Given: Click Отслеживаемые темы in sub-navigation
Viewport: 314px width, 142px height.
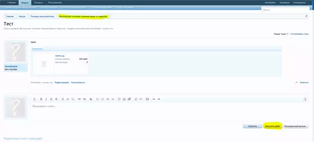Looking at the screenshot, I should (101, 7).
